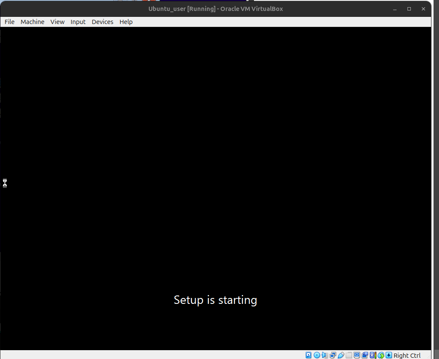The width and height of the screenshot is (439, 359).
Task: Open the Help menu
Action: pos(126,22)
